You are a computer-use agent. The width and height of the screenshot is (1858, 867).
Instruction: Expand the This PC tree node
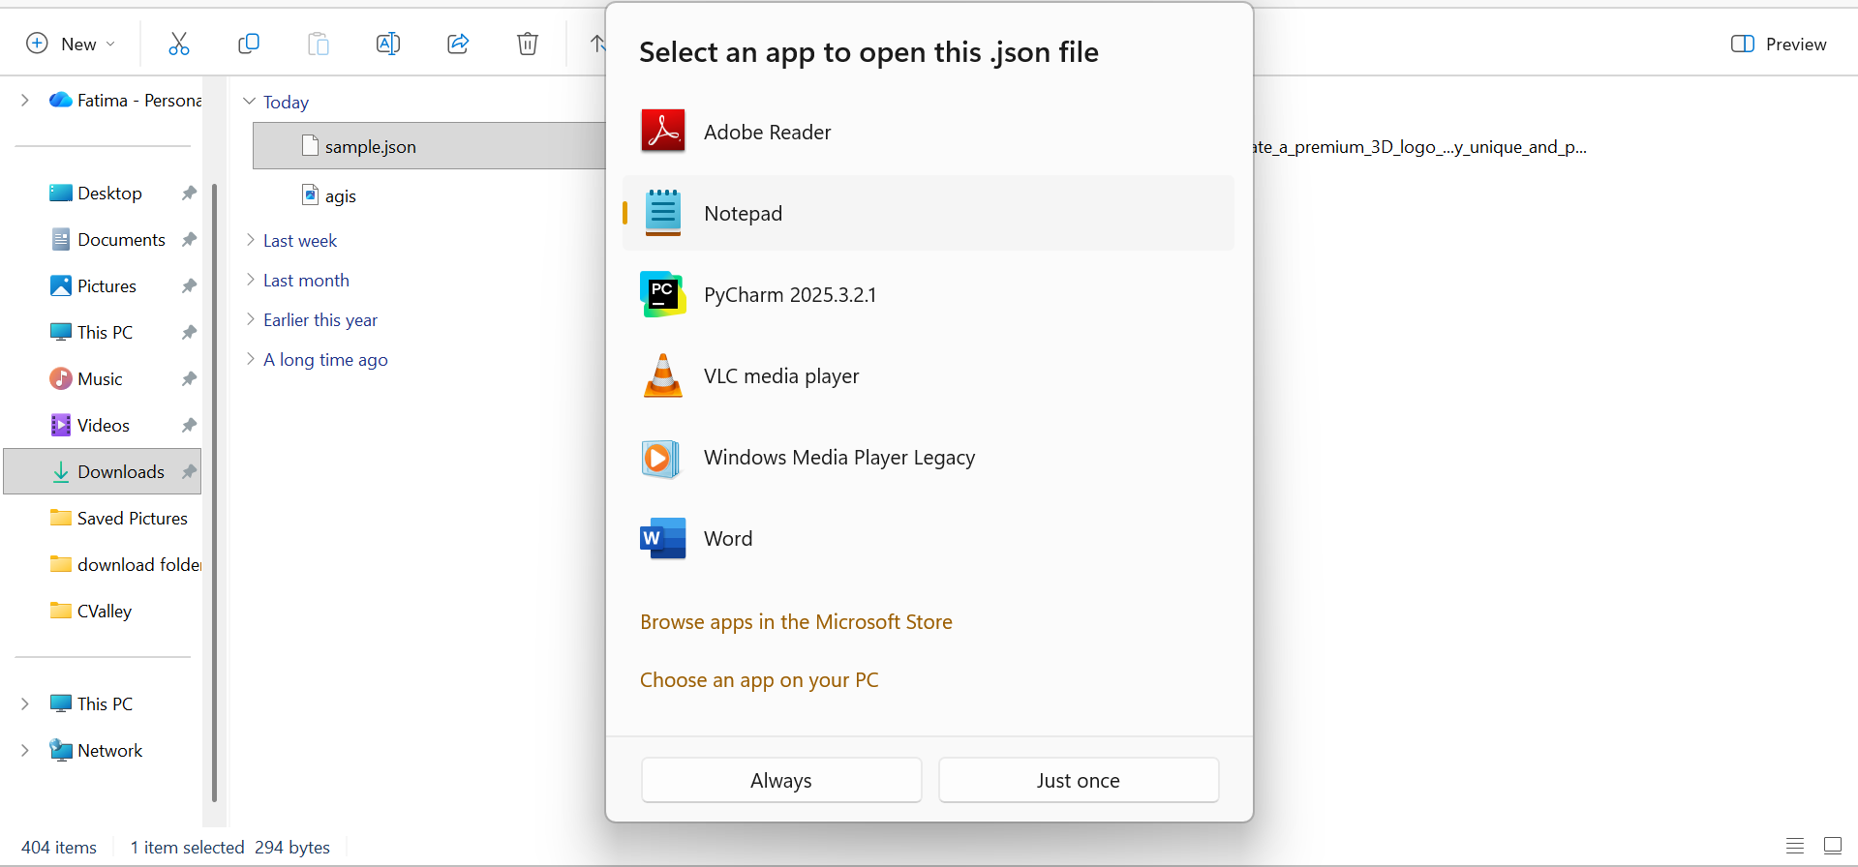(x=25, y=703)
